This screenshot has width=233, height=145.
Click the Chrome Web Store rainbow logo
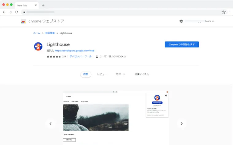[23, 21]
